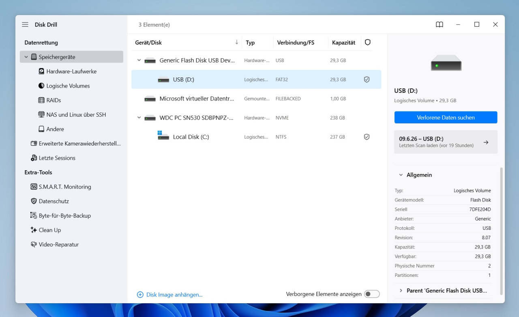
Task: Click the Byte-für-Byte-Backup icon
Action: [x=34, y=216]
